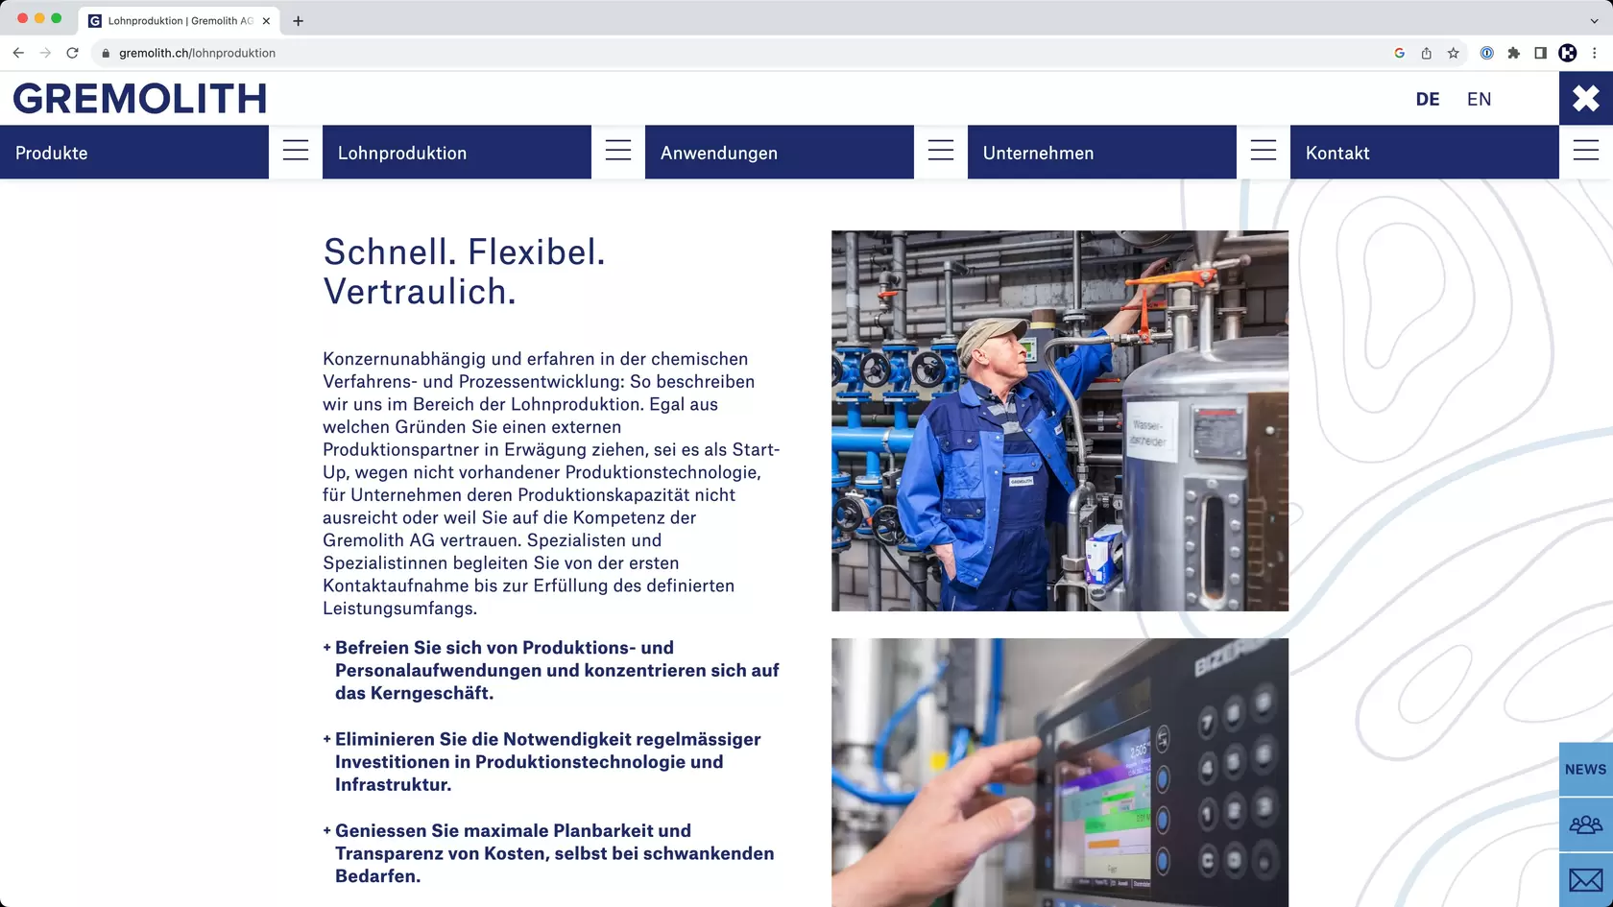The image size is (1613, 907).
Task: Click the worker at tank photo
Action: tap(1059, 420)
